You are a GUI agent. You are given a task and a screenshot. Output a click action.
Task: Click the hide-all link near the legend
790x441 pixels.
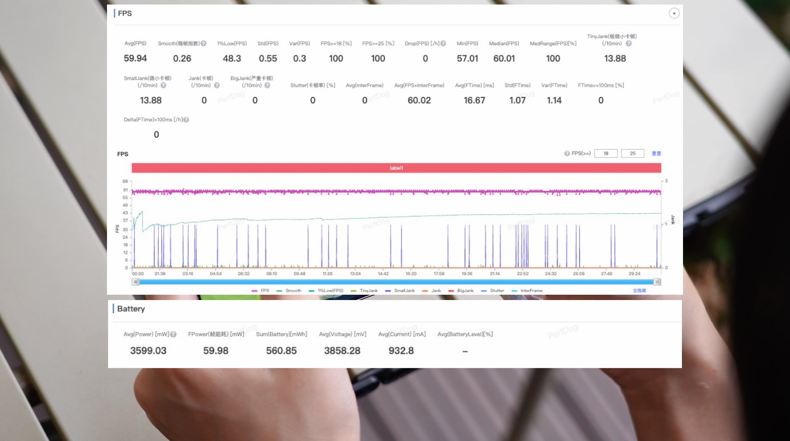[x=639, y=291]
